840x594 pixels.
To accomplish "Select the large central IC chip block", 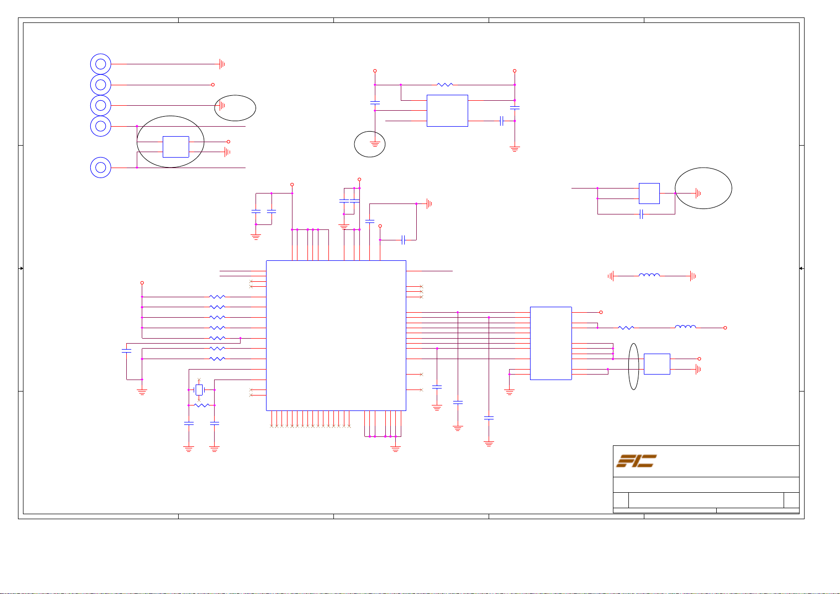I will (336, 335).
